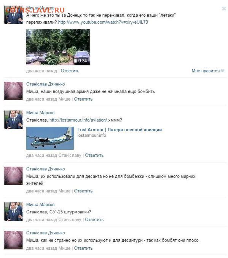Delete the first comment with the X icon
Viewport: 228px width, 258px height.
[224, 8]
